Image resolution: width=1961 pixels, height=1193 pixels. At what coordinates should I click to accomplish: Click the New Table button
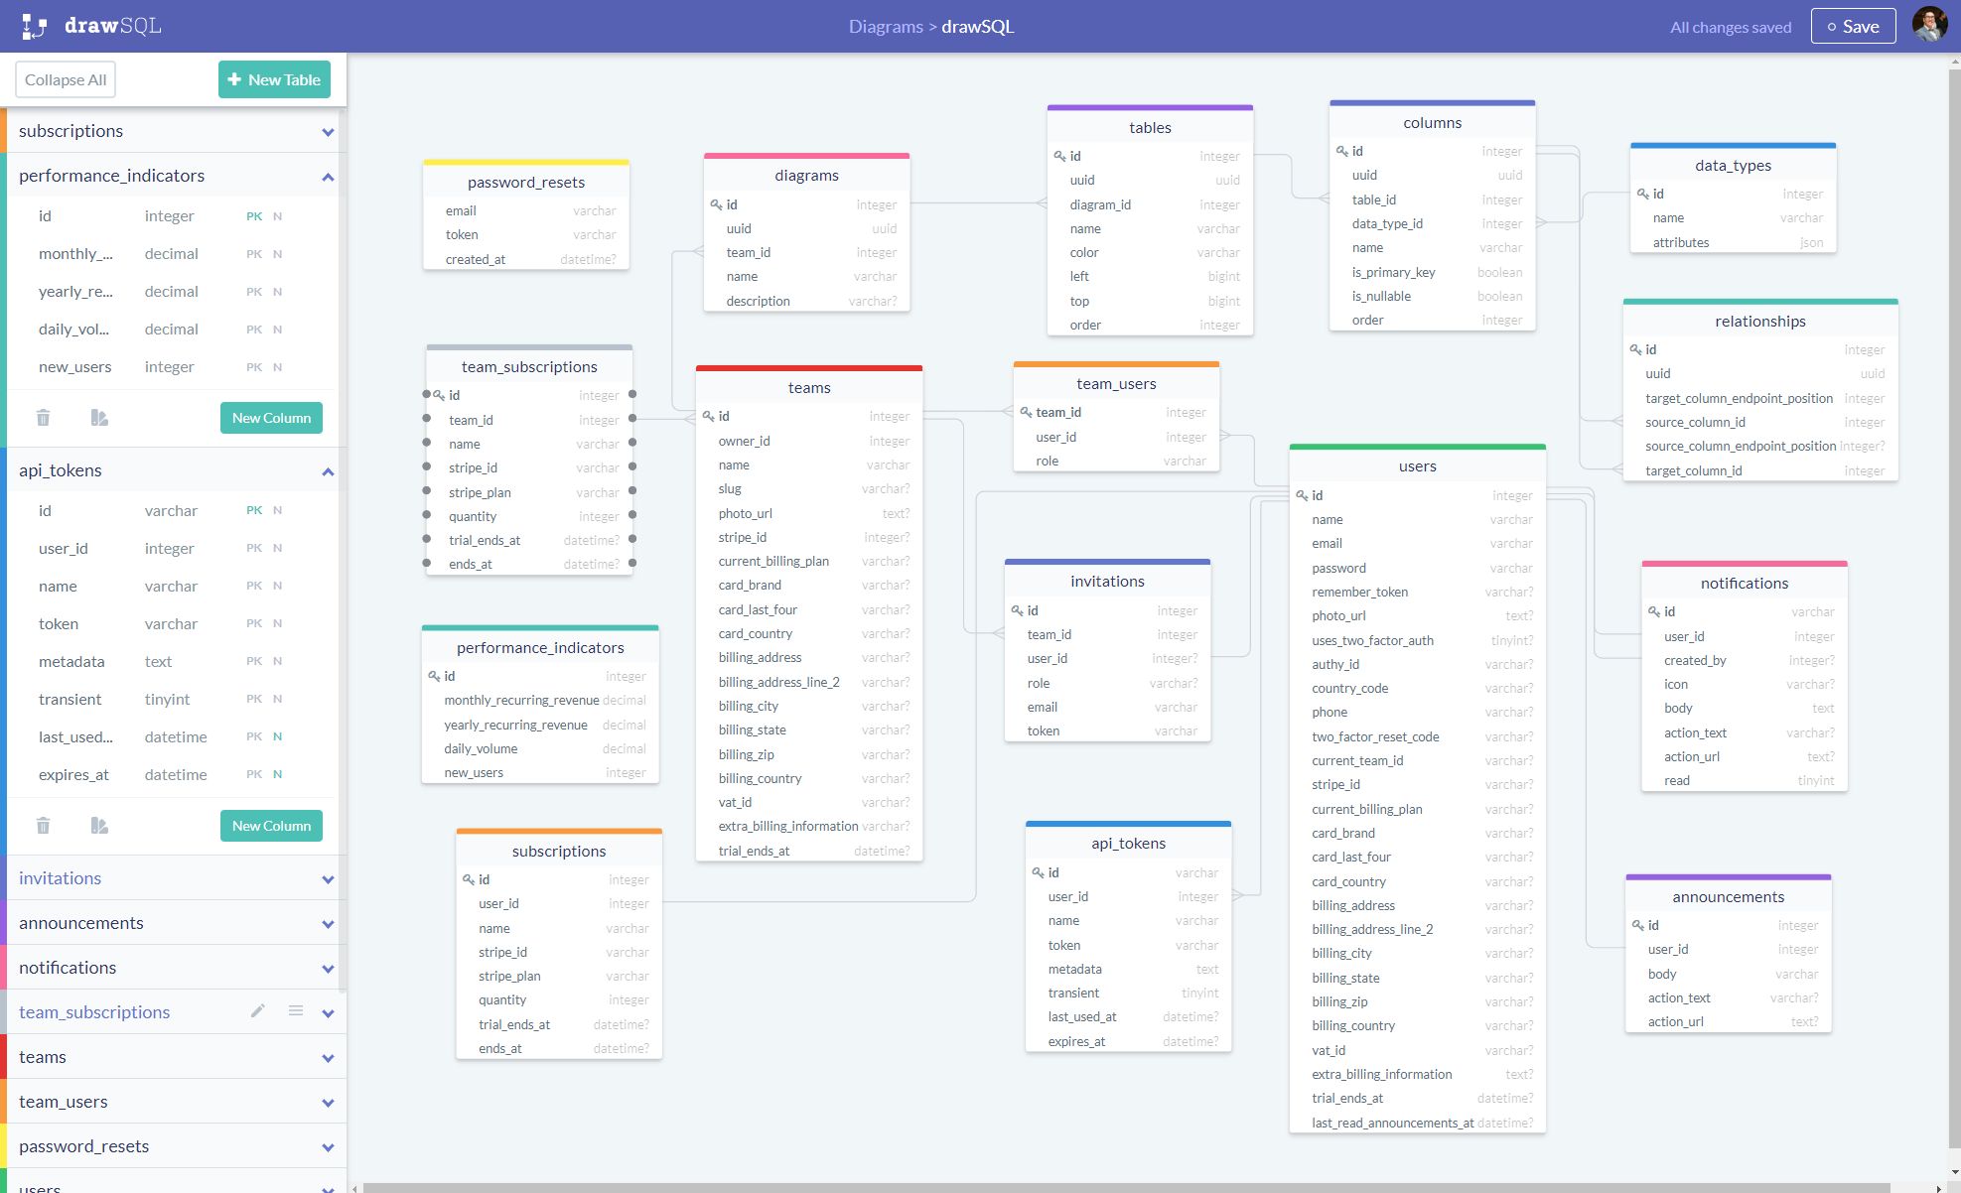(274, 78)
